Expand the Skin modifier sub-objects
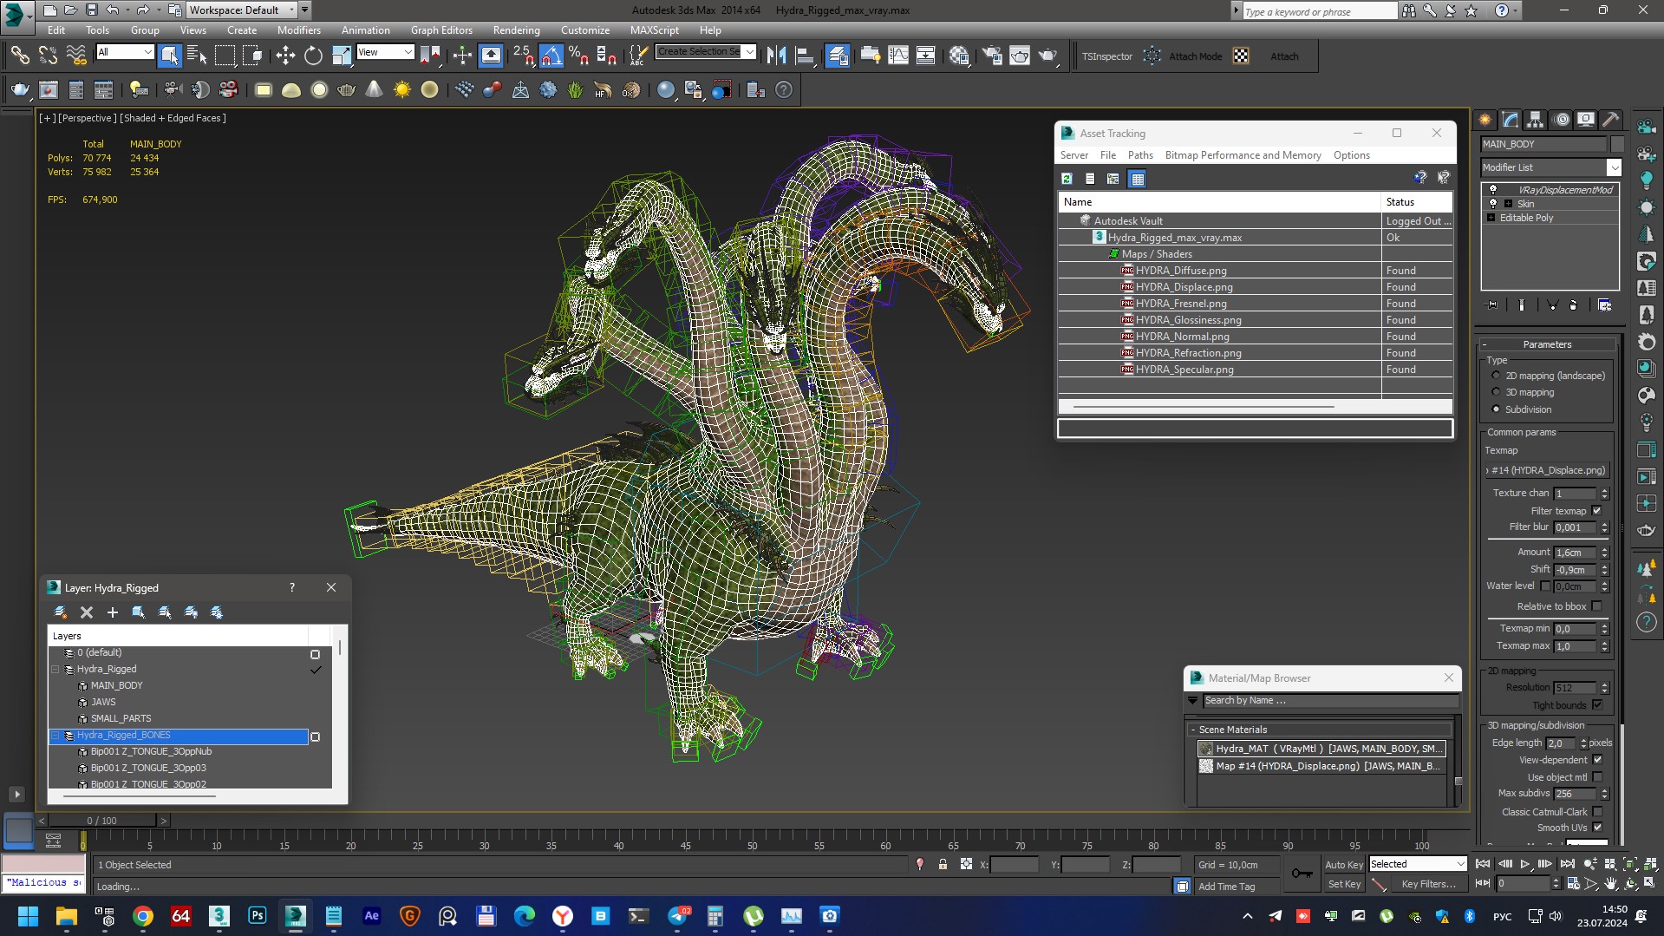This screenshot has width=1664, height=936. click(x=1508, y=204)
